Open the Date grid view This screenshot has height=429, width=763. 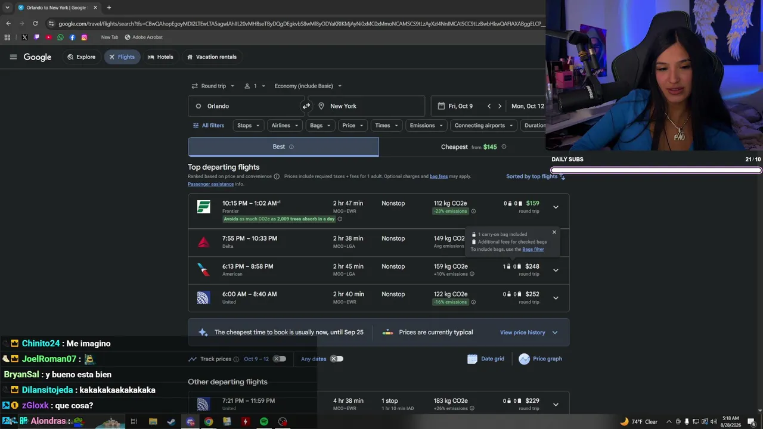[x=486, y=359]
